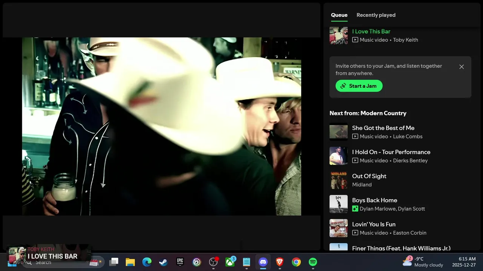The width and height of the screenshot is (483, 271).
Task: Click the music video playback area
Action: click(162, 126)
